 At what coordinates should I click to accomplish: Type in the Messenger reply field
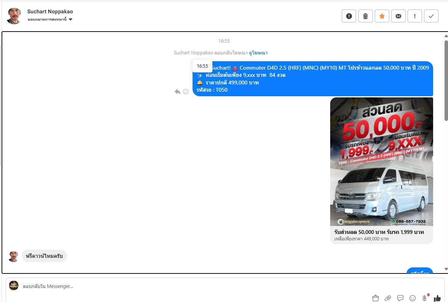tap(191, 286)
